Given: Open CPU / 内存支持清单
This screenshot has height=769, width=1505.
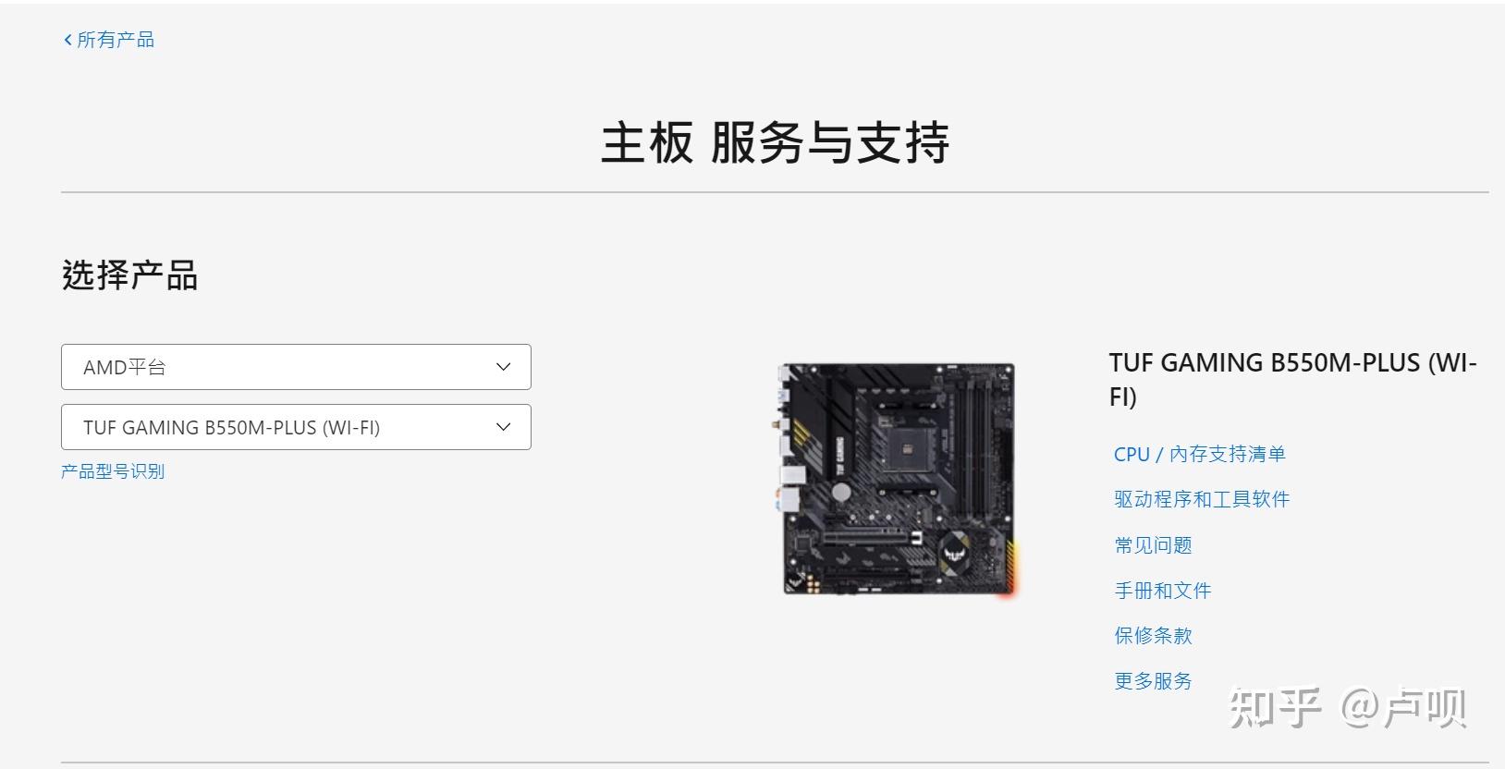Looking at the screenshot, I should [x=1199, y=454].
